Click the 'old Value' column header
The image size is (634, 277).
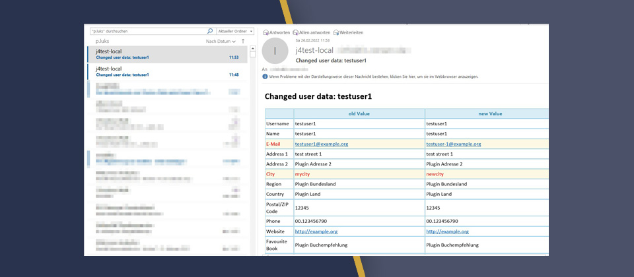(359, 114)
